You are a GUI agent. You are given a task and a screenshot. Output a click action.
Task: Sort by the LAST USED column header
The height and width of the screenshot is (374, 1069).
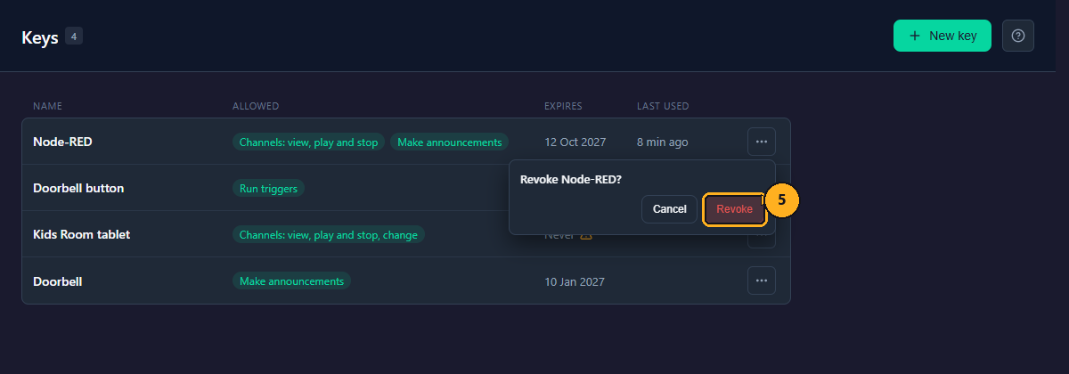(x=663, y=106)
